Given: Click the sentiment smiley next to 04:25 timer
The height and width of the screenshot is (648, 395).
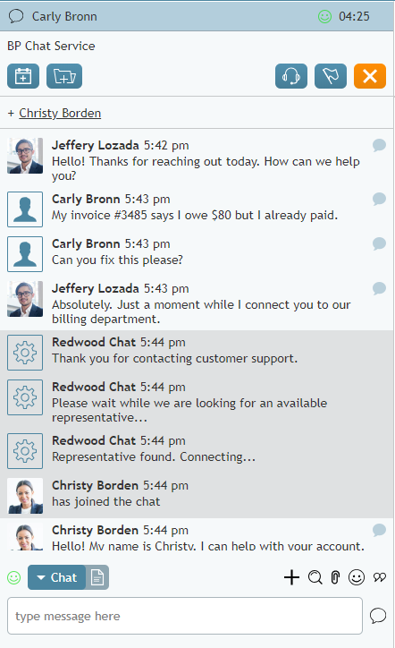Looking at the screenshot, I should click(x=324, y=16).
